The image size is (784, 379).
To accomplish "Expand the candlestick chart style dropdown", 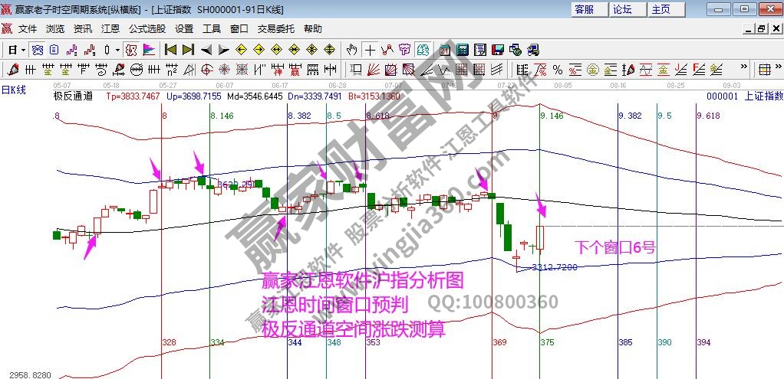I will click(117, 50).
